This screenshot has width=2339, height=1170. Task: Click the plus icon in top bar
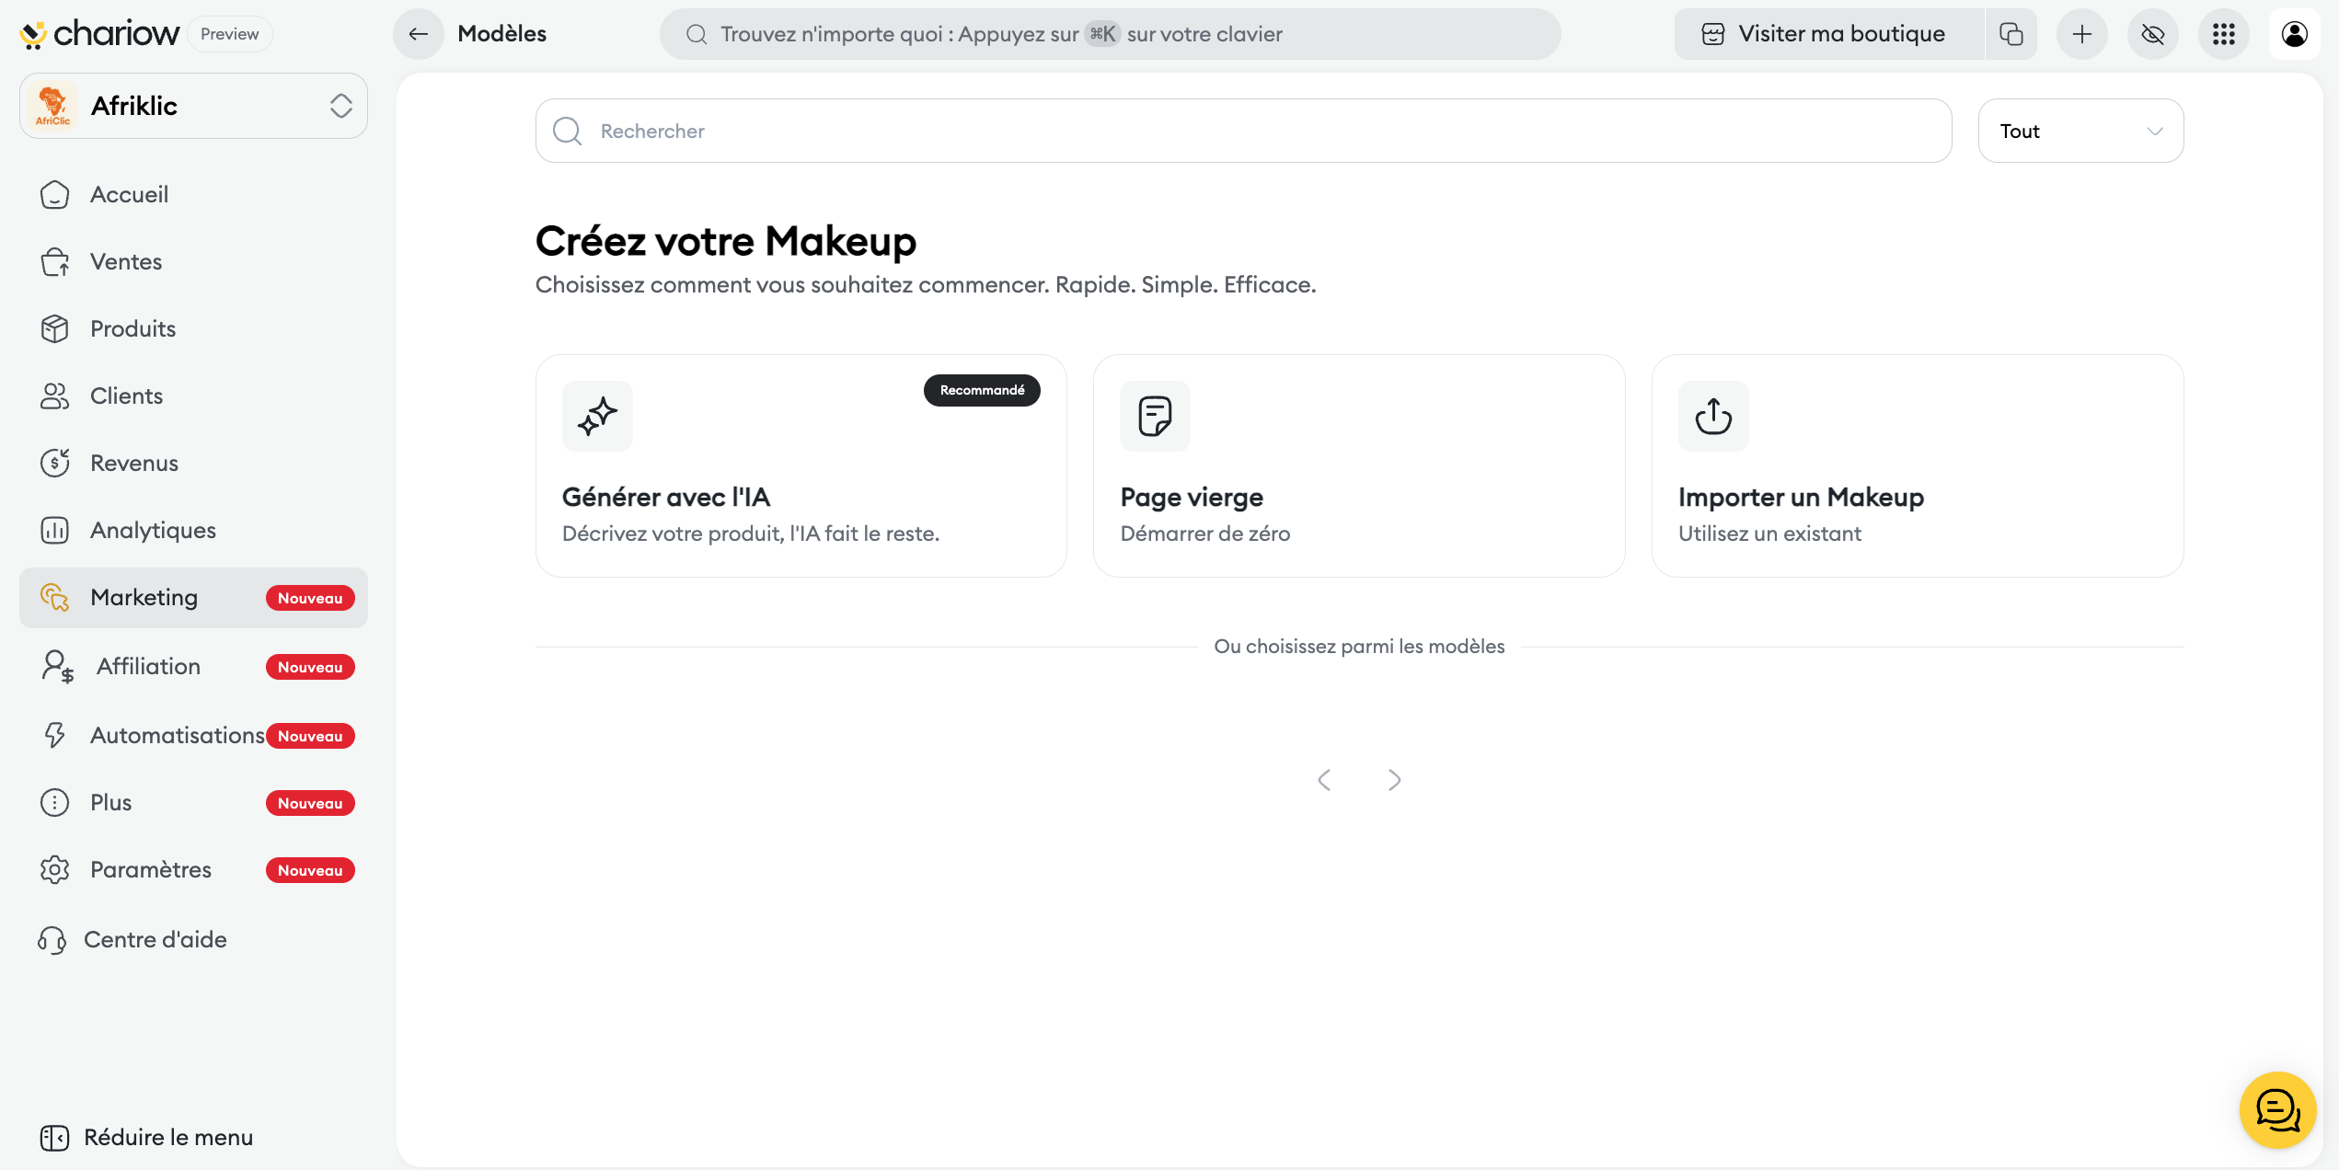point(2082,34)
